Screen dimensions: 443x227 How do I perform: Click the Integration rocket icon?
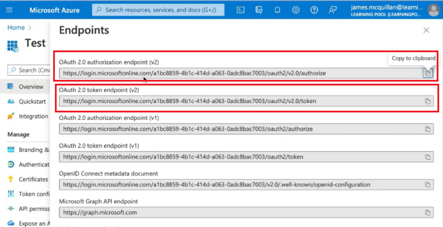pos(11,116)
